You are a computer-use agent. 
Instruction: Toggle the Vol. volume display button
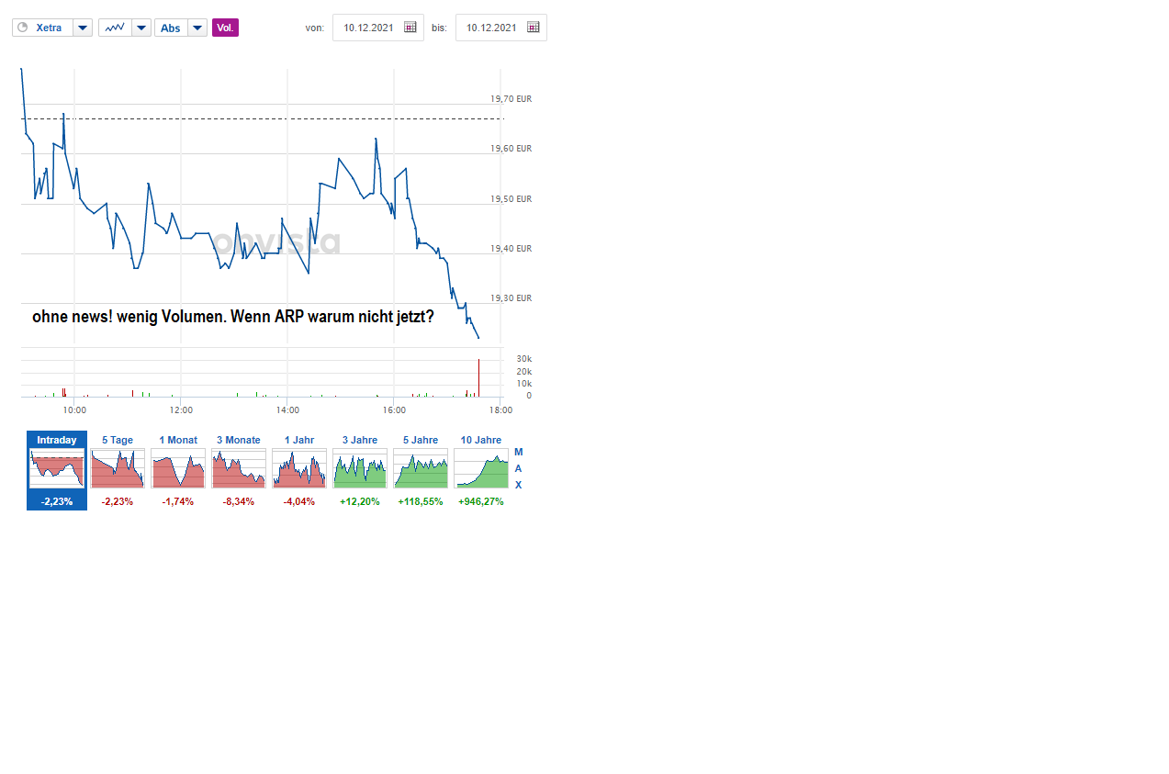(225, 28)
